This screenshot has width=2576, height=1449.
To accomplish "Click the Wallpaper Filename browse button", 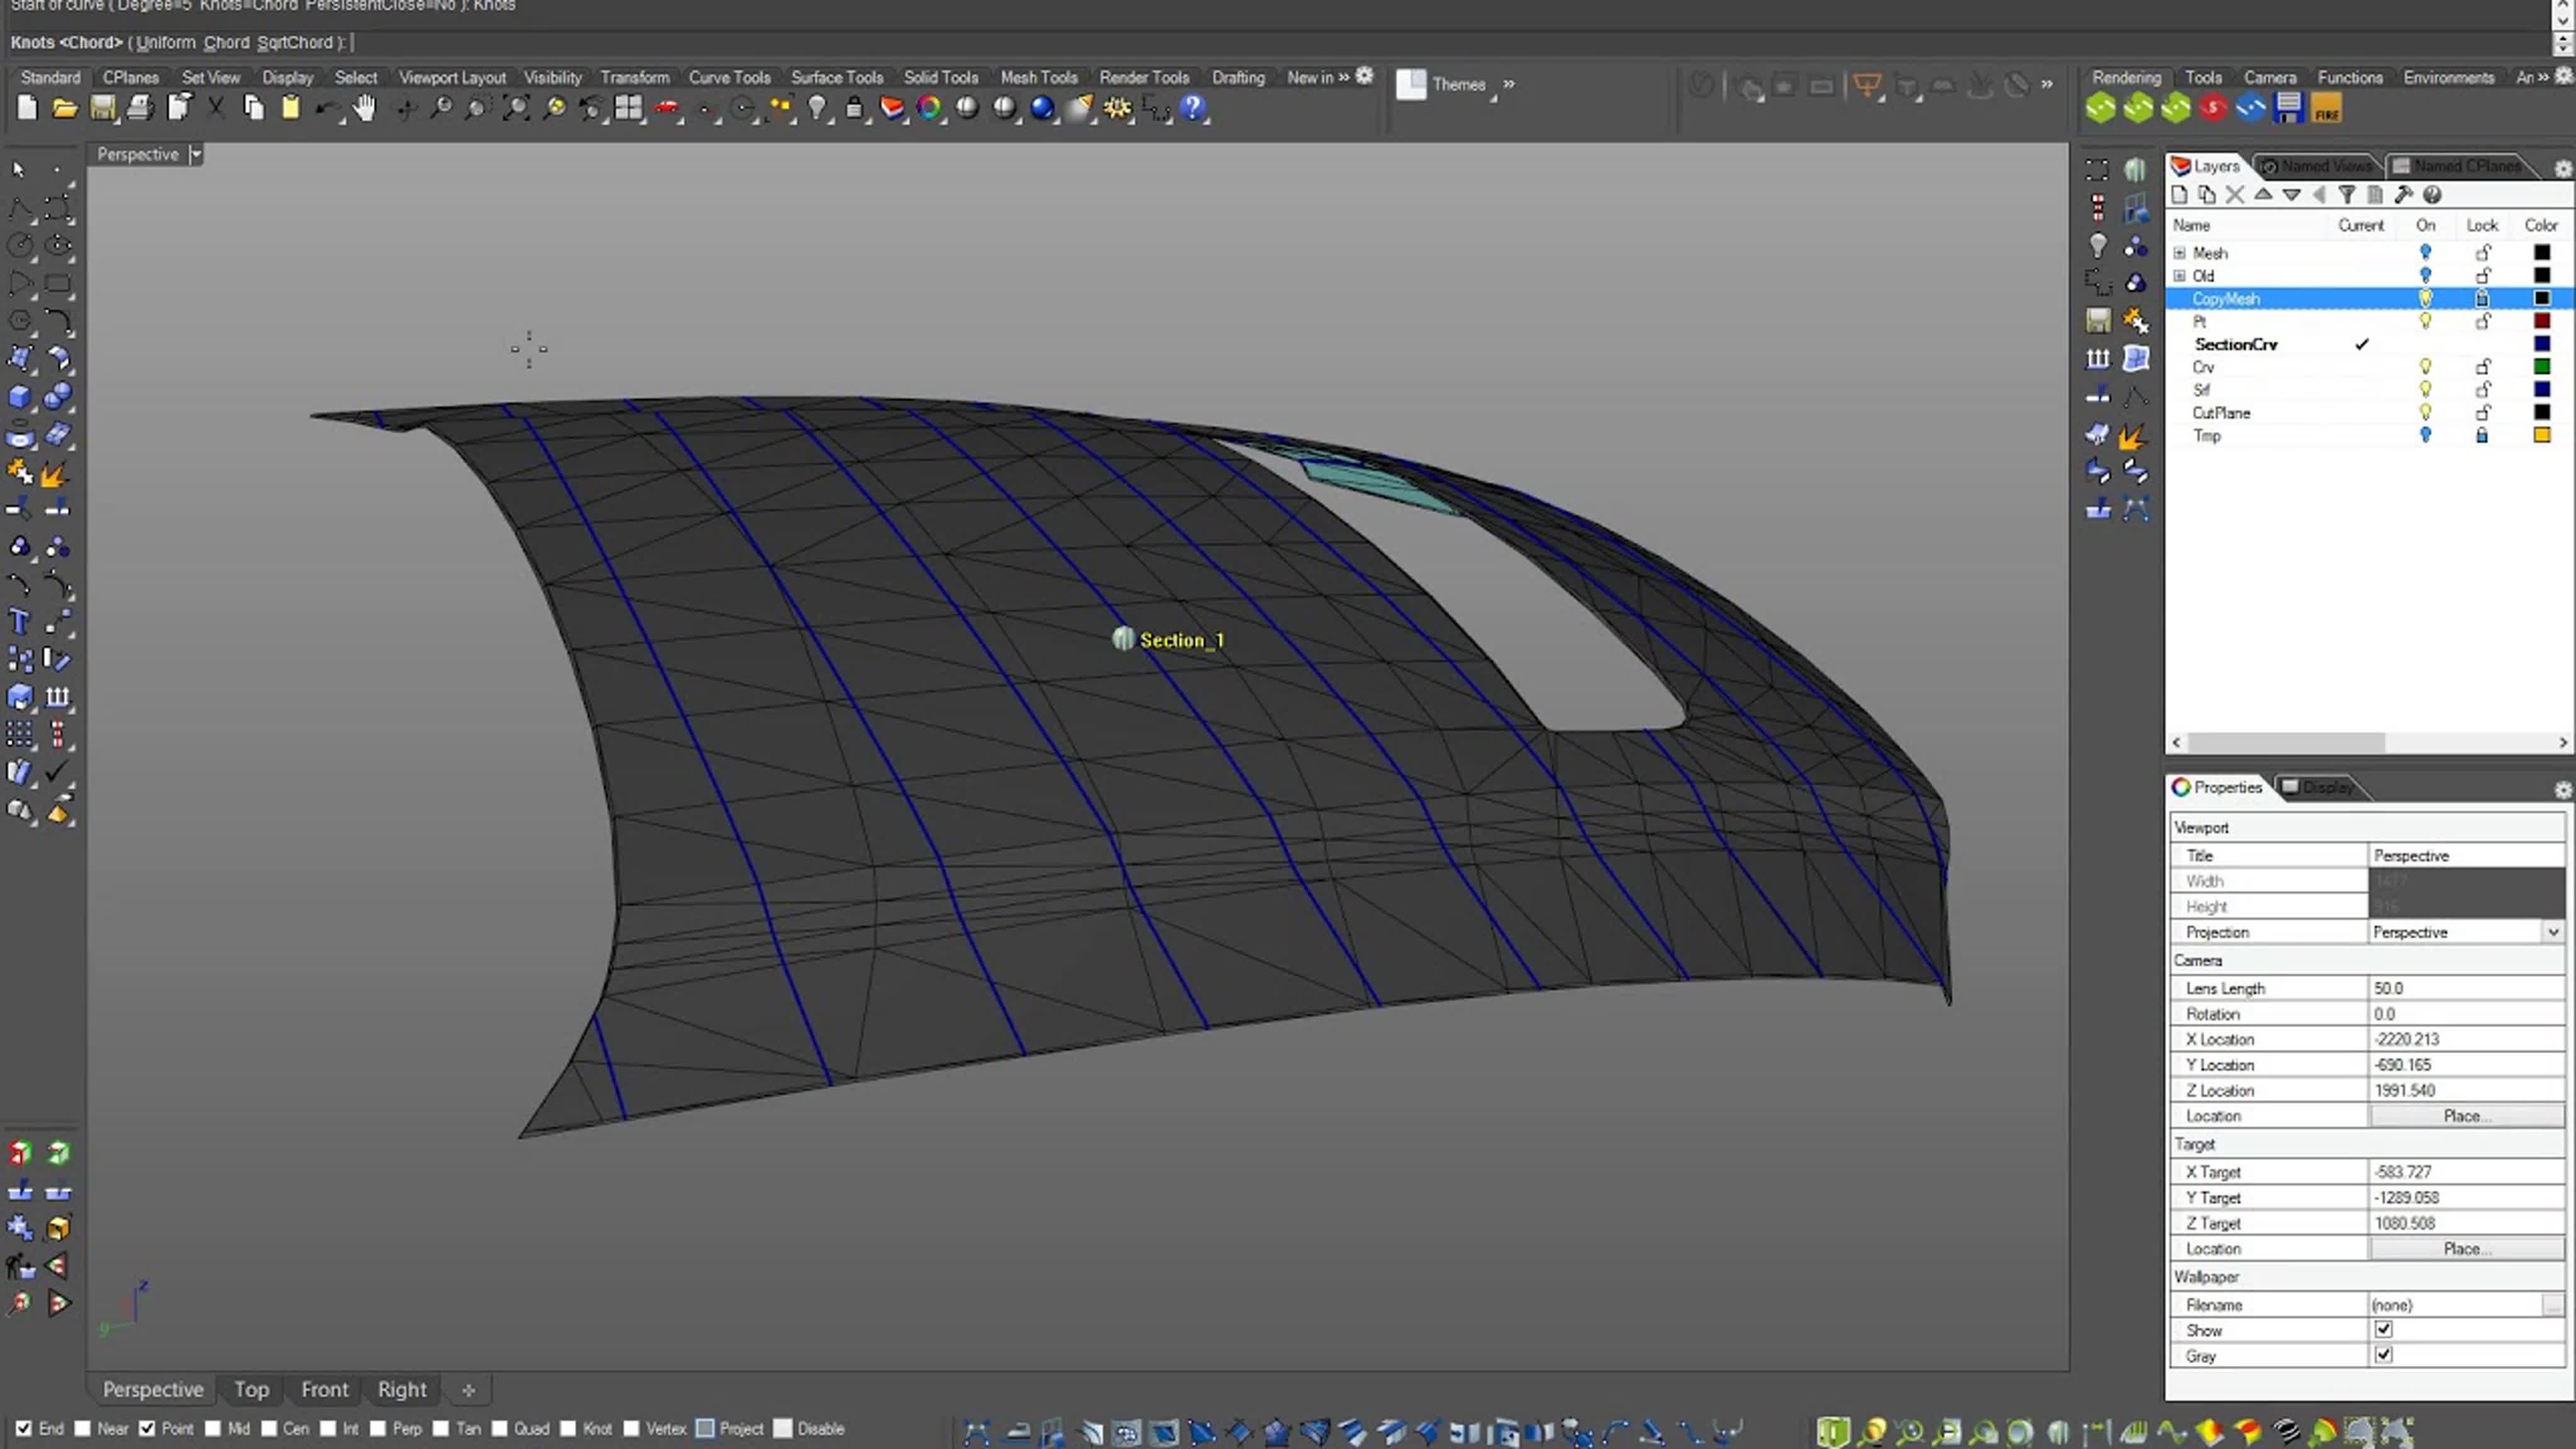I will 2553,1305.
